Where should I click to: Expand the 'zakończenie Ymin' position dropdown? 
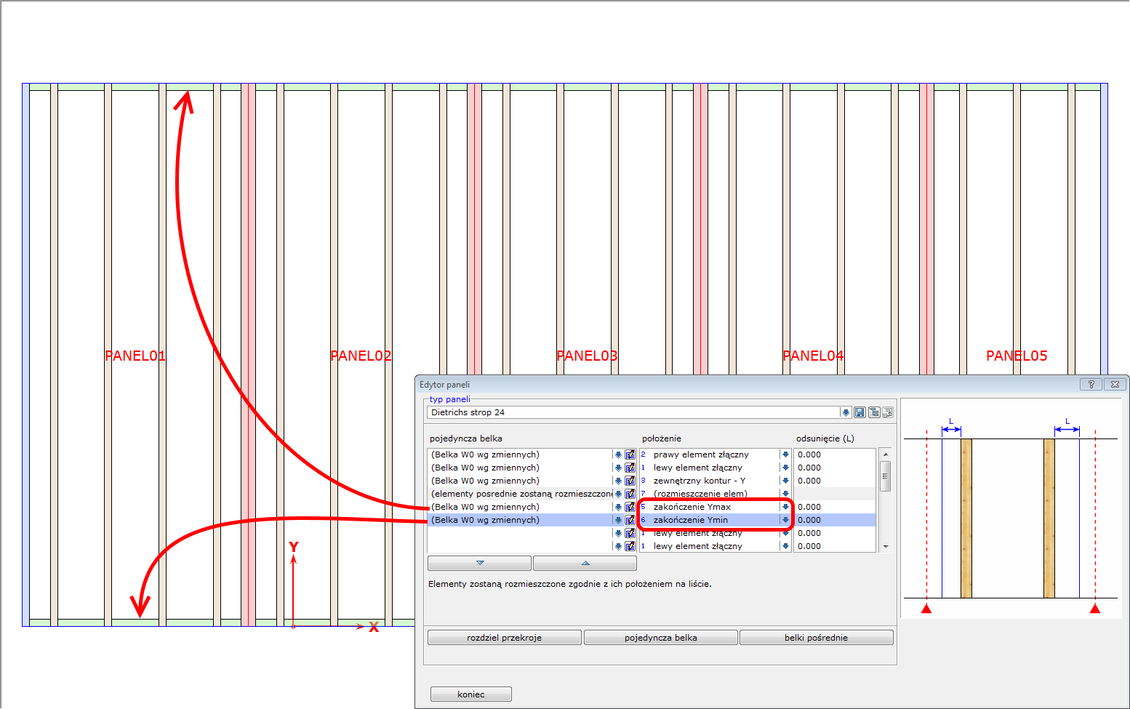click(785, 520)
